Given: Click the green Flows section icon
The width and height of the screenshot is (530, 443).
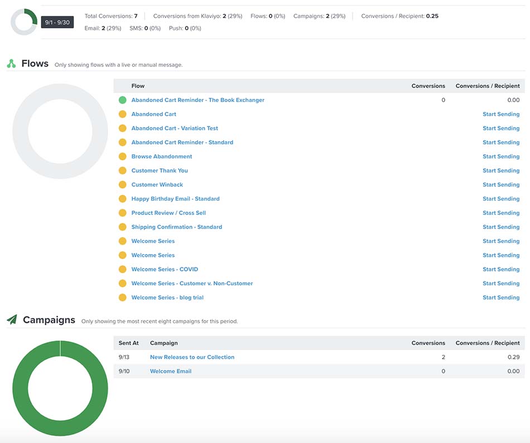Looking at the screenshot, I should [x=11, y=63].
